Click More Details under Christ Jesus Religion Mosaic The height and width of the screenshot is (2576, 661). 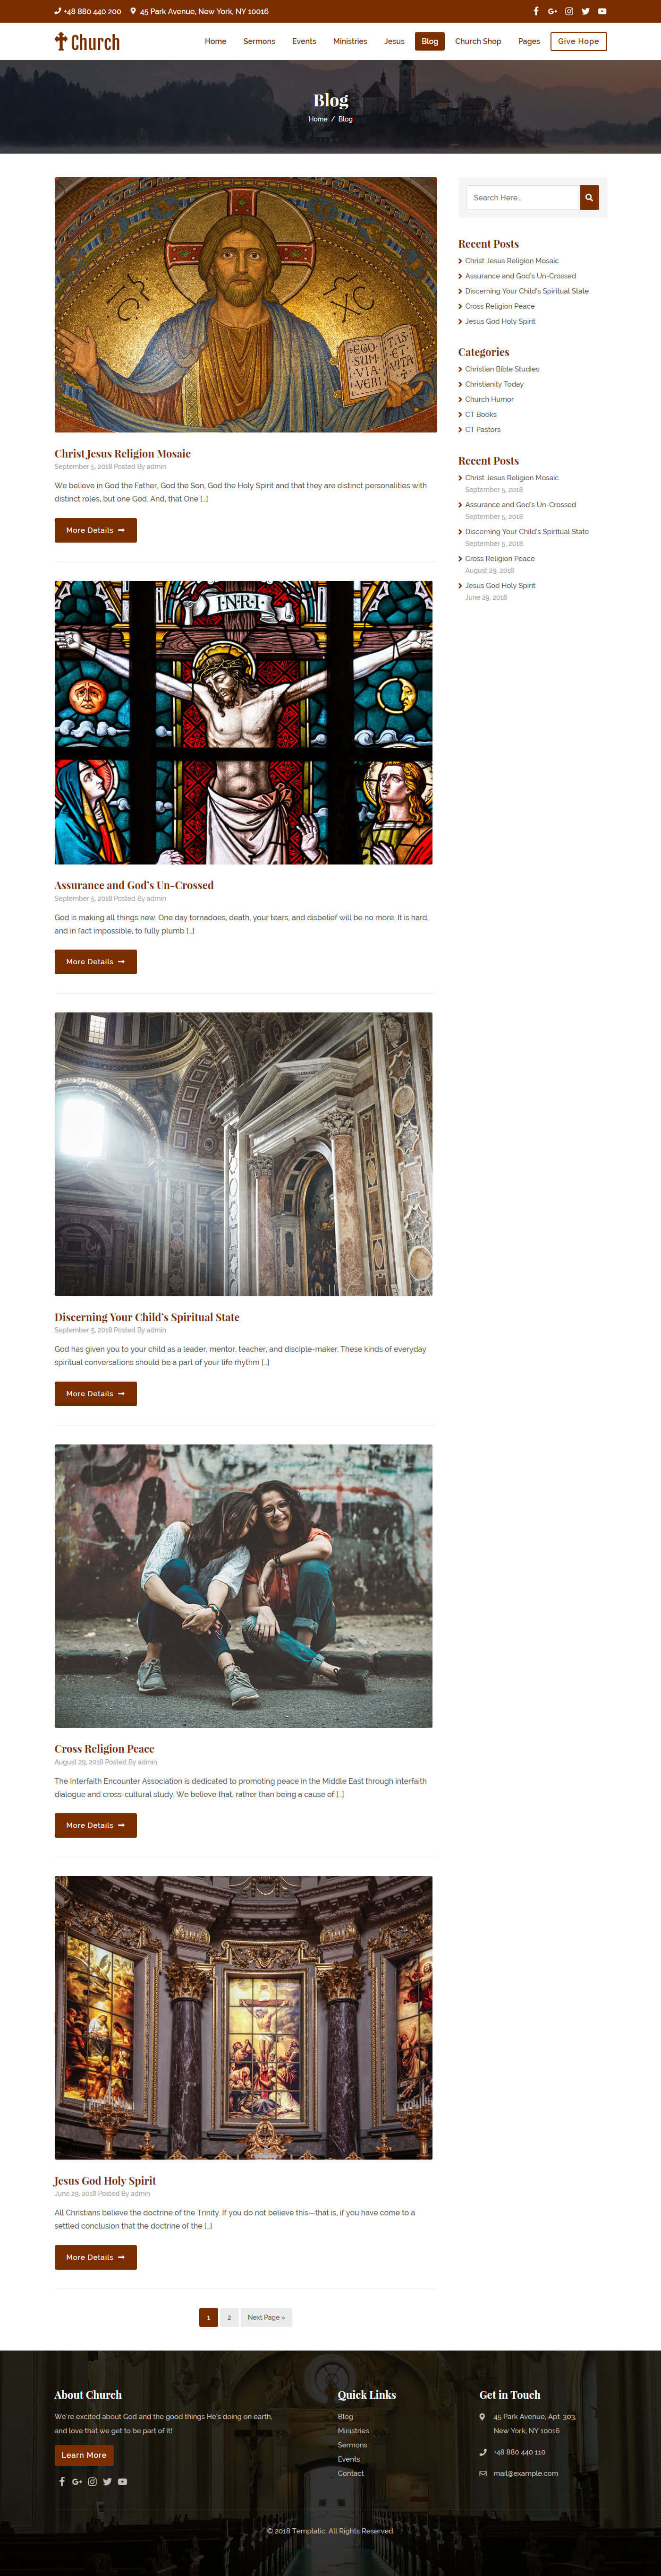[x=95, y=530]
